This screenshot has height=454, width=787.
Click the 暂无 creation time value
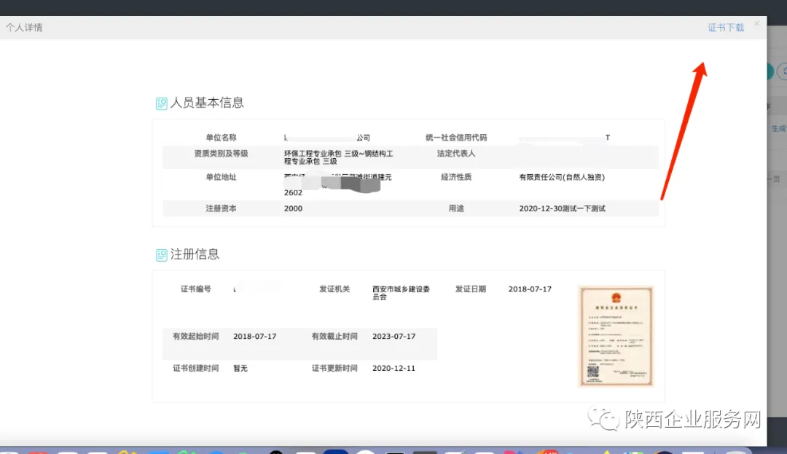click(x=240, y=368)
